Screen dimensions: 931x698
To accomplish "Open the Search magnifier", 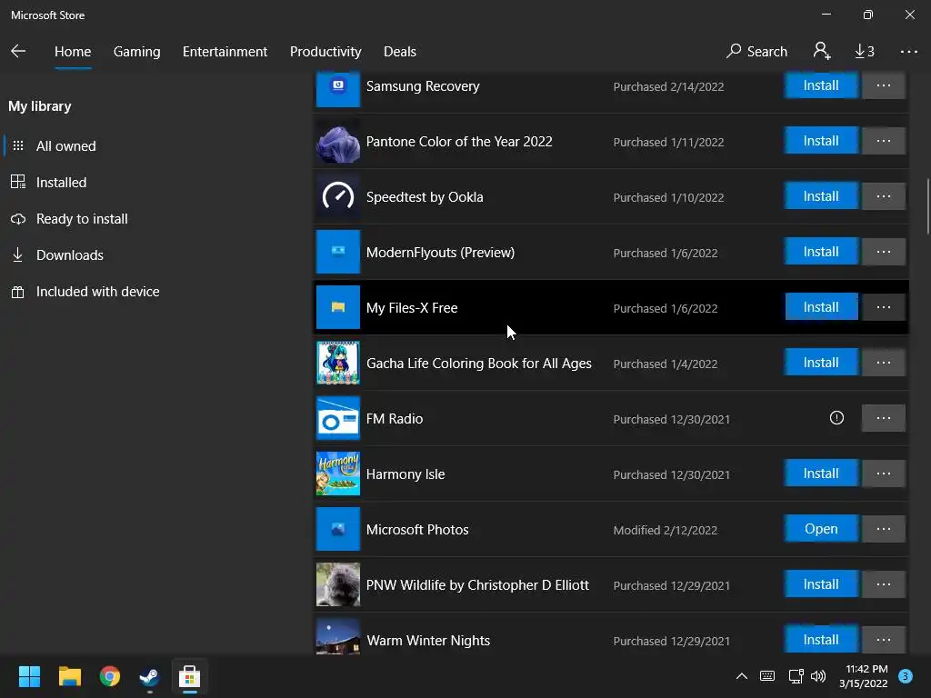I will point(756,52).
